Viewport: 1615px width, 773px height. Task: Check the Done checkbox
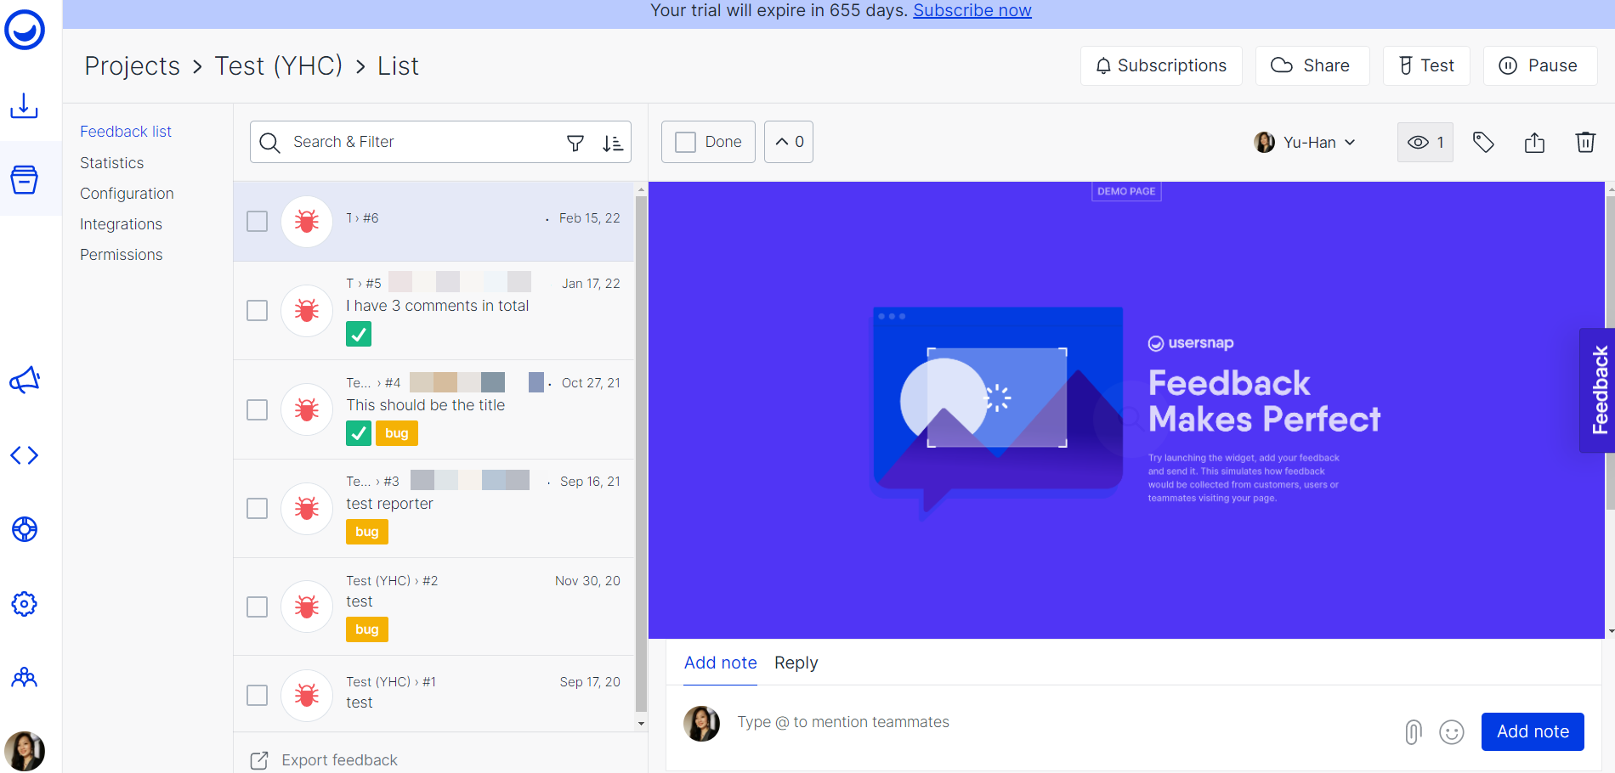[x=685, y=142]
